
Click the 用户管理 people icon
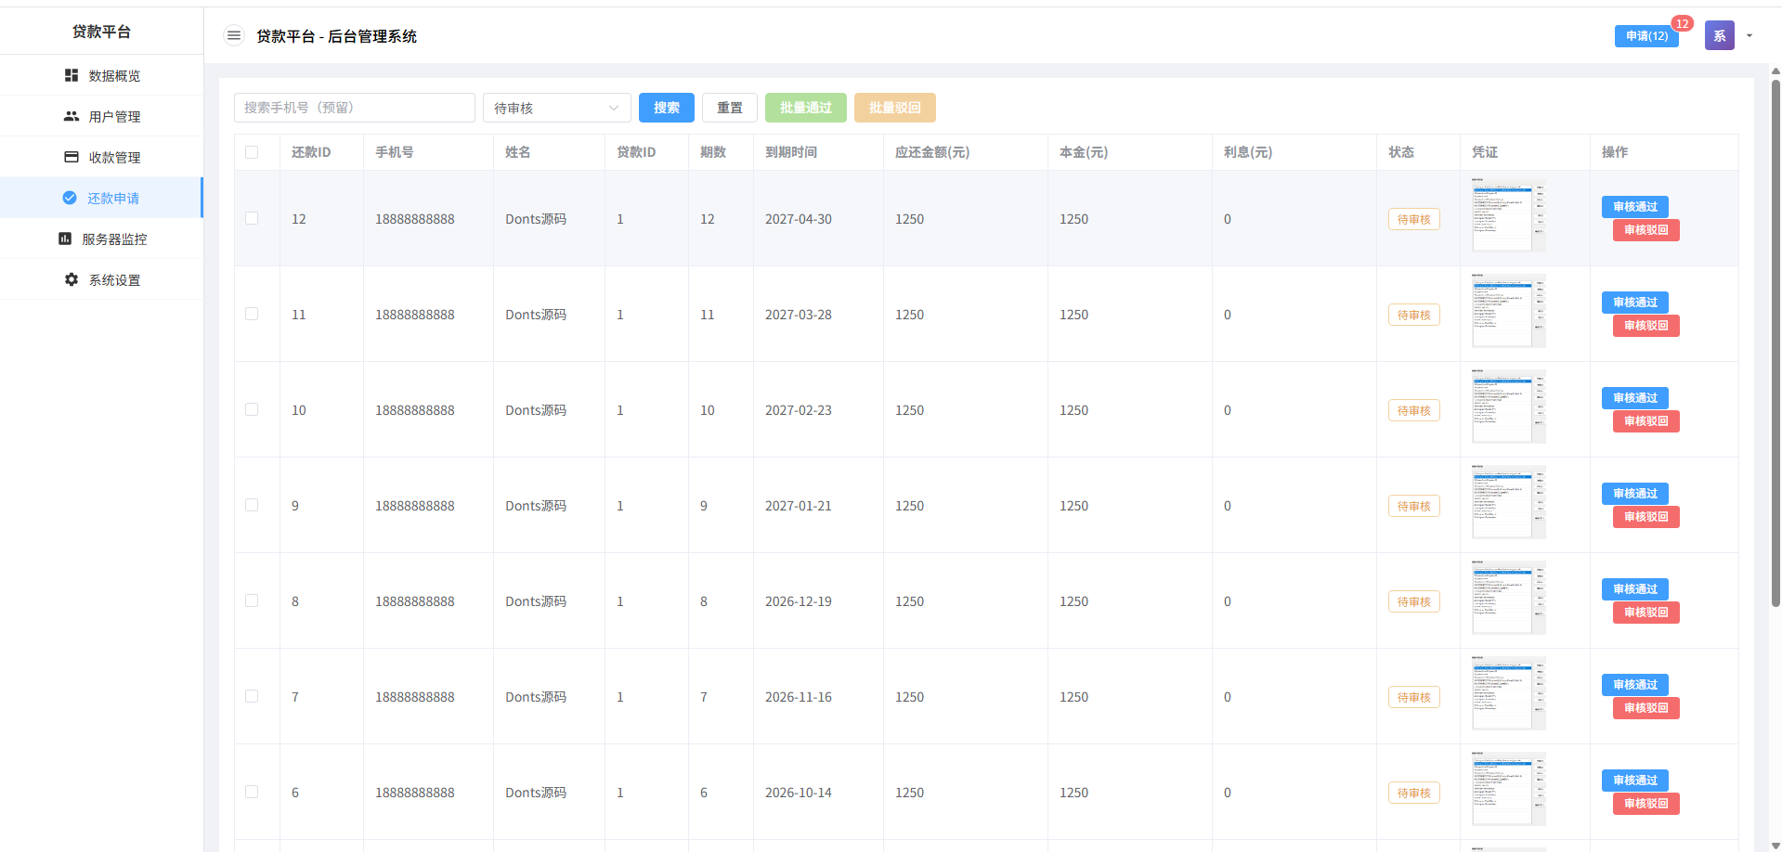coord(72,116)
